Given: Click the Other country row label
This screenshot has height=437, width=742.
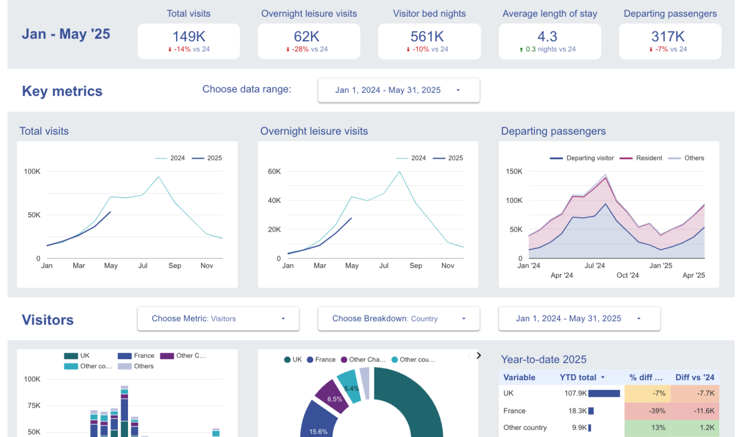Looking at the screenshot, I should pos(525,428).
